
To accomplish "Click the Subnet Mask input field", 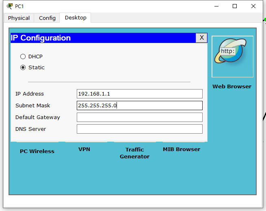I will [140, 105].
